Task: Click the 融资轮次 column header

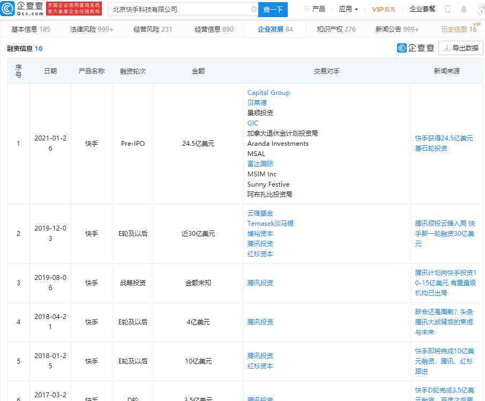Action: click(x=133, y=71)
